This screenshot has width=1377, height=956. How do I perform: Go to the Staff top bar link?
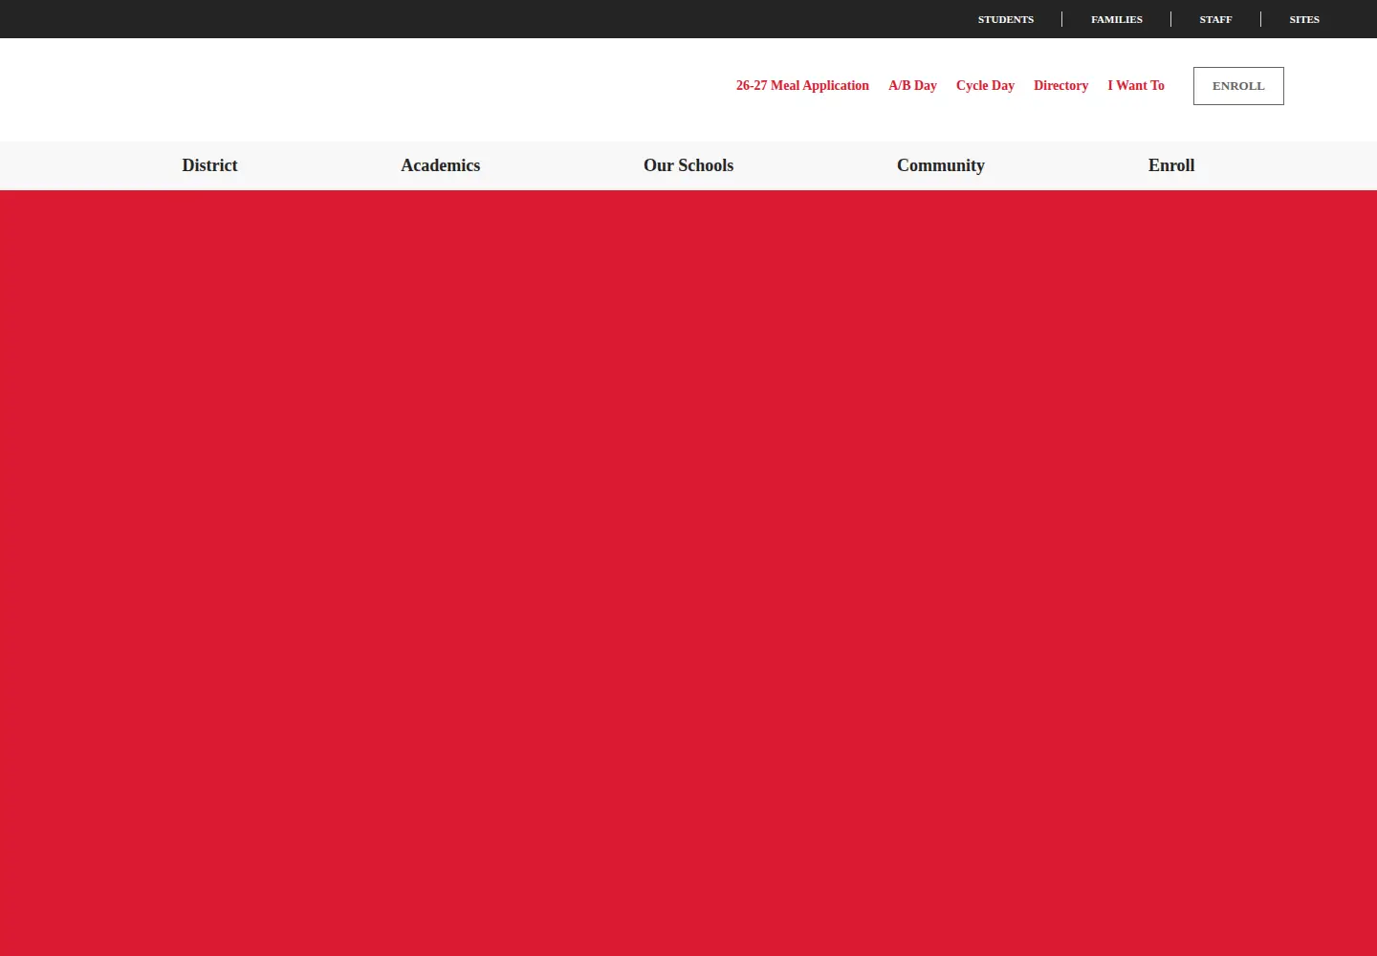(1215, 19)
